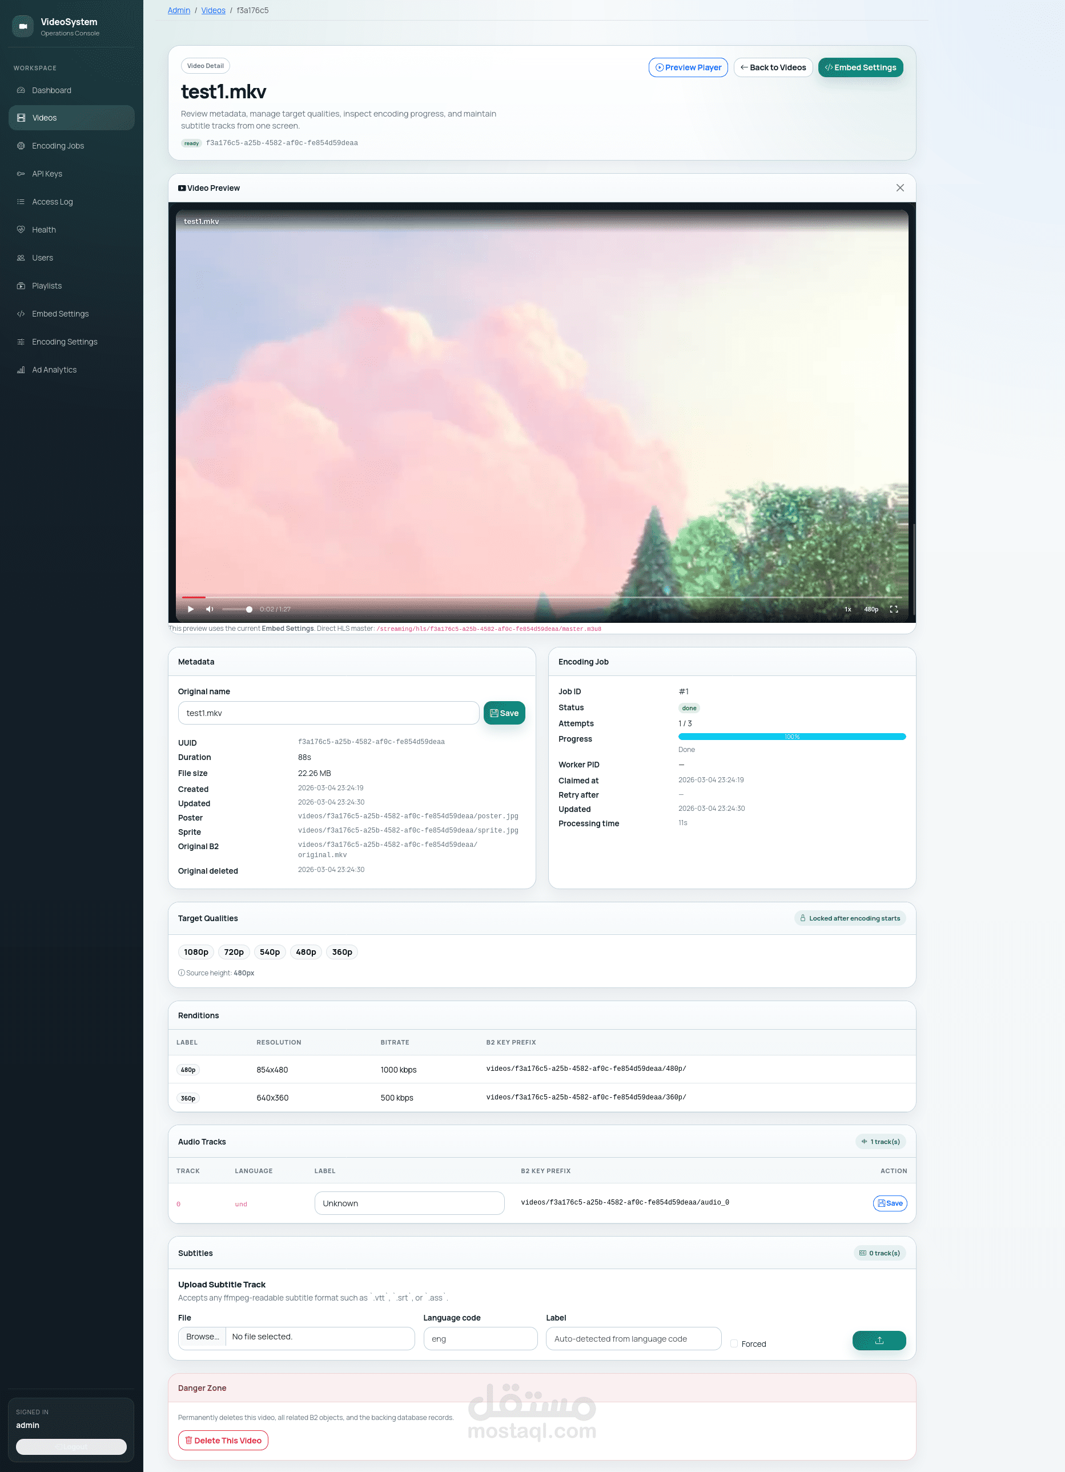Follow the Videos breadcrumb link

pos(214,10)
